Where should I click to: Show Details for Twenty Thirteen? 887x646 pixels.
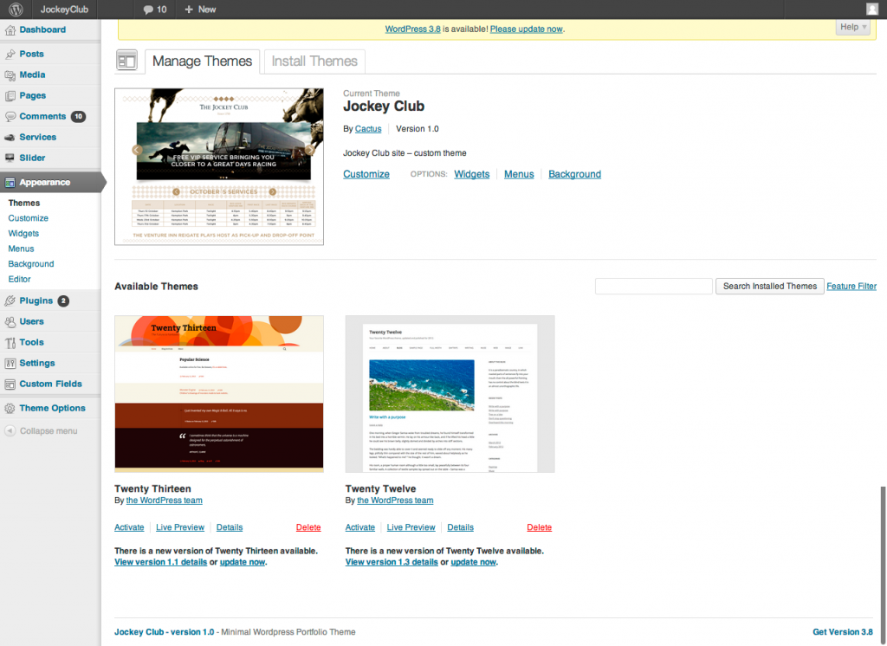coord(229,527)
